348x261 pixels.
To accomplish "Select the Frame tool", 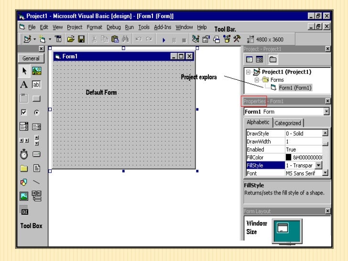I will tap(24, 98).
